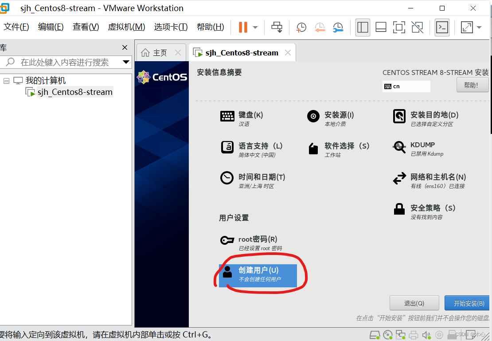Open 软件选择(S) software selection
Screen dimensions: 492x341
[338, 149]
